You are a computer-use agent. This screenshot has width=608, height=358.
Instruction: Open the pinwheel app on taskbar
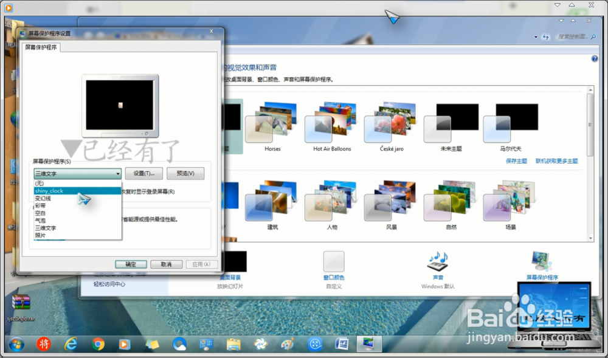[x=261, y=343]
